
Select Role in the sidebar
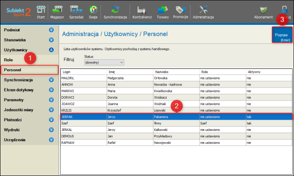point(9,60)
